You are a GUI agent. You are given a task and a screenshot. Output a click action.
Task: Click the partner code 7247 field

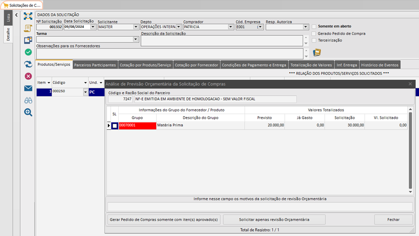click(x=120, y=99)
